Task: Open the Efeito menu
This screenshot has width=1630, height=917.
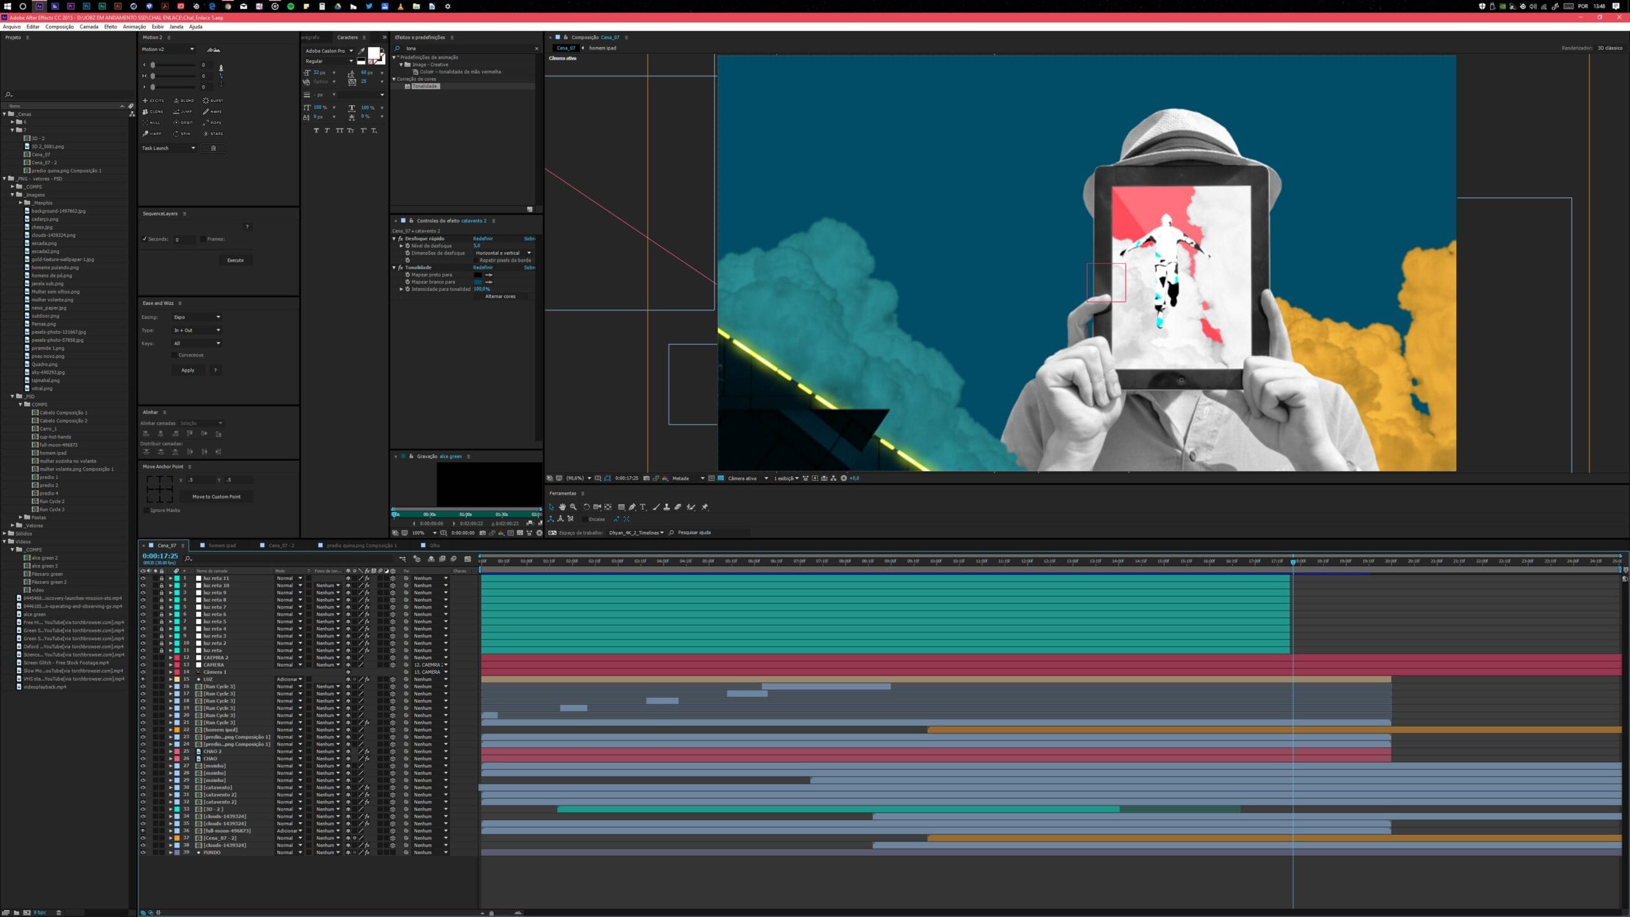Action: click(110, 27)
